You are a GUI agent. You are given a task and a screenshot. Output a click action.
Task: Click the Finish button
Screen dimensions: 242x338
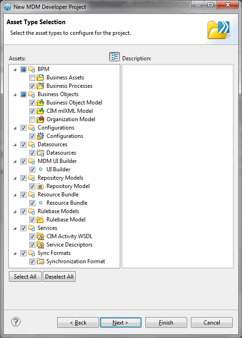tap(166, 323)
